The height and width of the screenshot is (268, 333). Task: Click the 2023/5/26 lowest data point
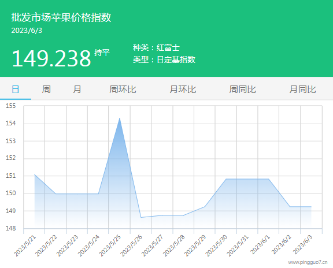click(141, 217)
